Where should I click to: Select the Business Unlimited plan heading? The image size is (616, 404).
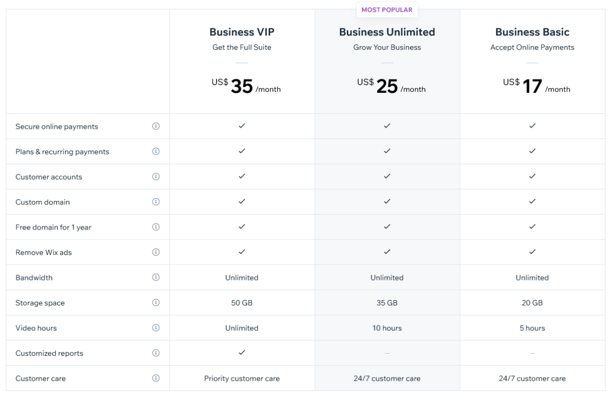click(x=387, y=32)
